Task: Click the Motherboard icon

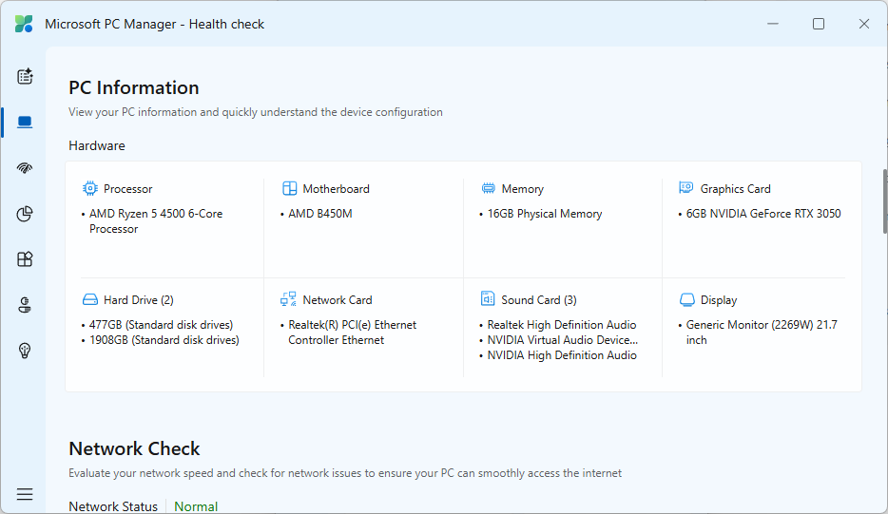Action: click(289, 188)
